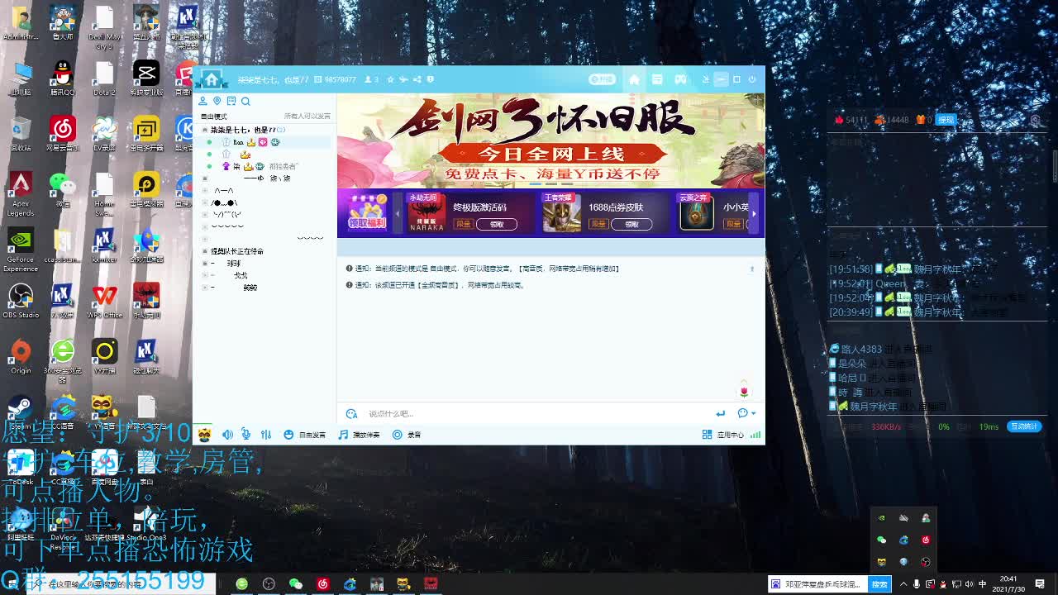Click the user avatar at bottom-left of YY

(204, 435)
